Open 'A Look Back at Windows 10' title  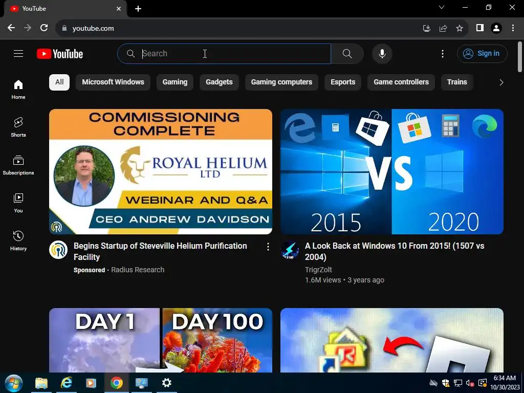[395, 251]
